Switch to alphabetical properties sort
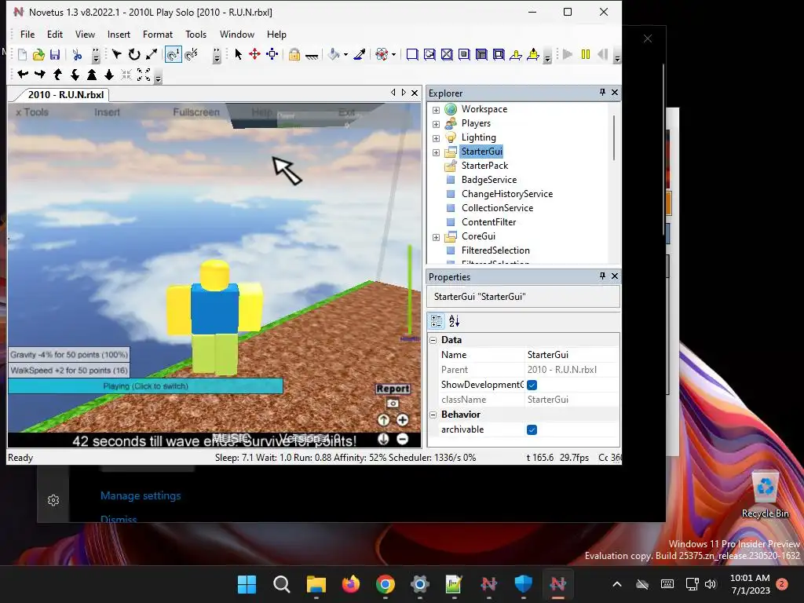This screenshot has width=804, height=603. pos(455,321)
